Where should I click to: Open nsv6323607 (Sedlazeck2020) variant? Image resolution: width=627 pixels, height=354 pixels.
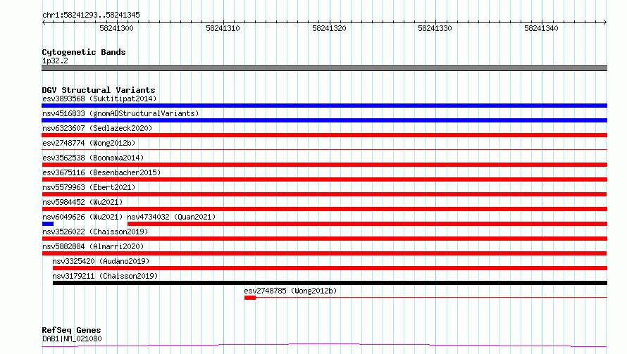[97, 128]
